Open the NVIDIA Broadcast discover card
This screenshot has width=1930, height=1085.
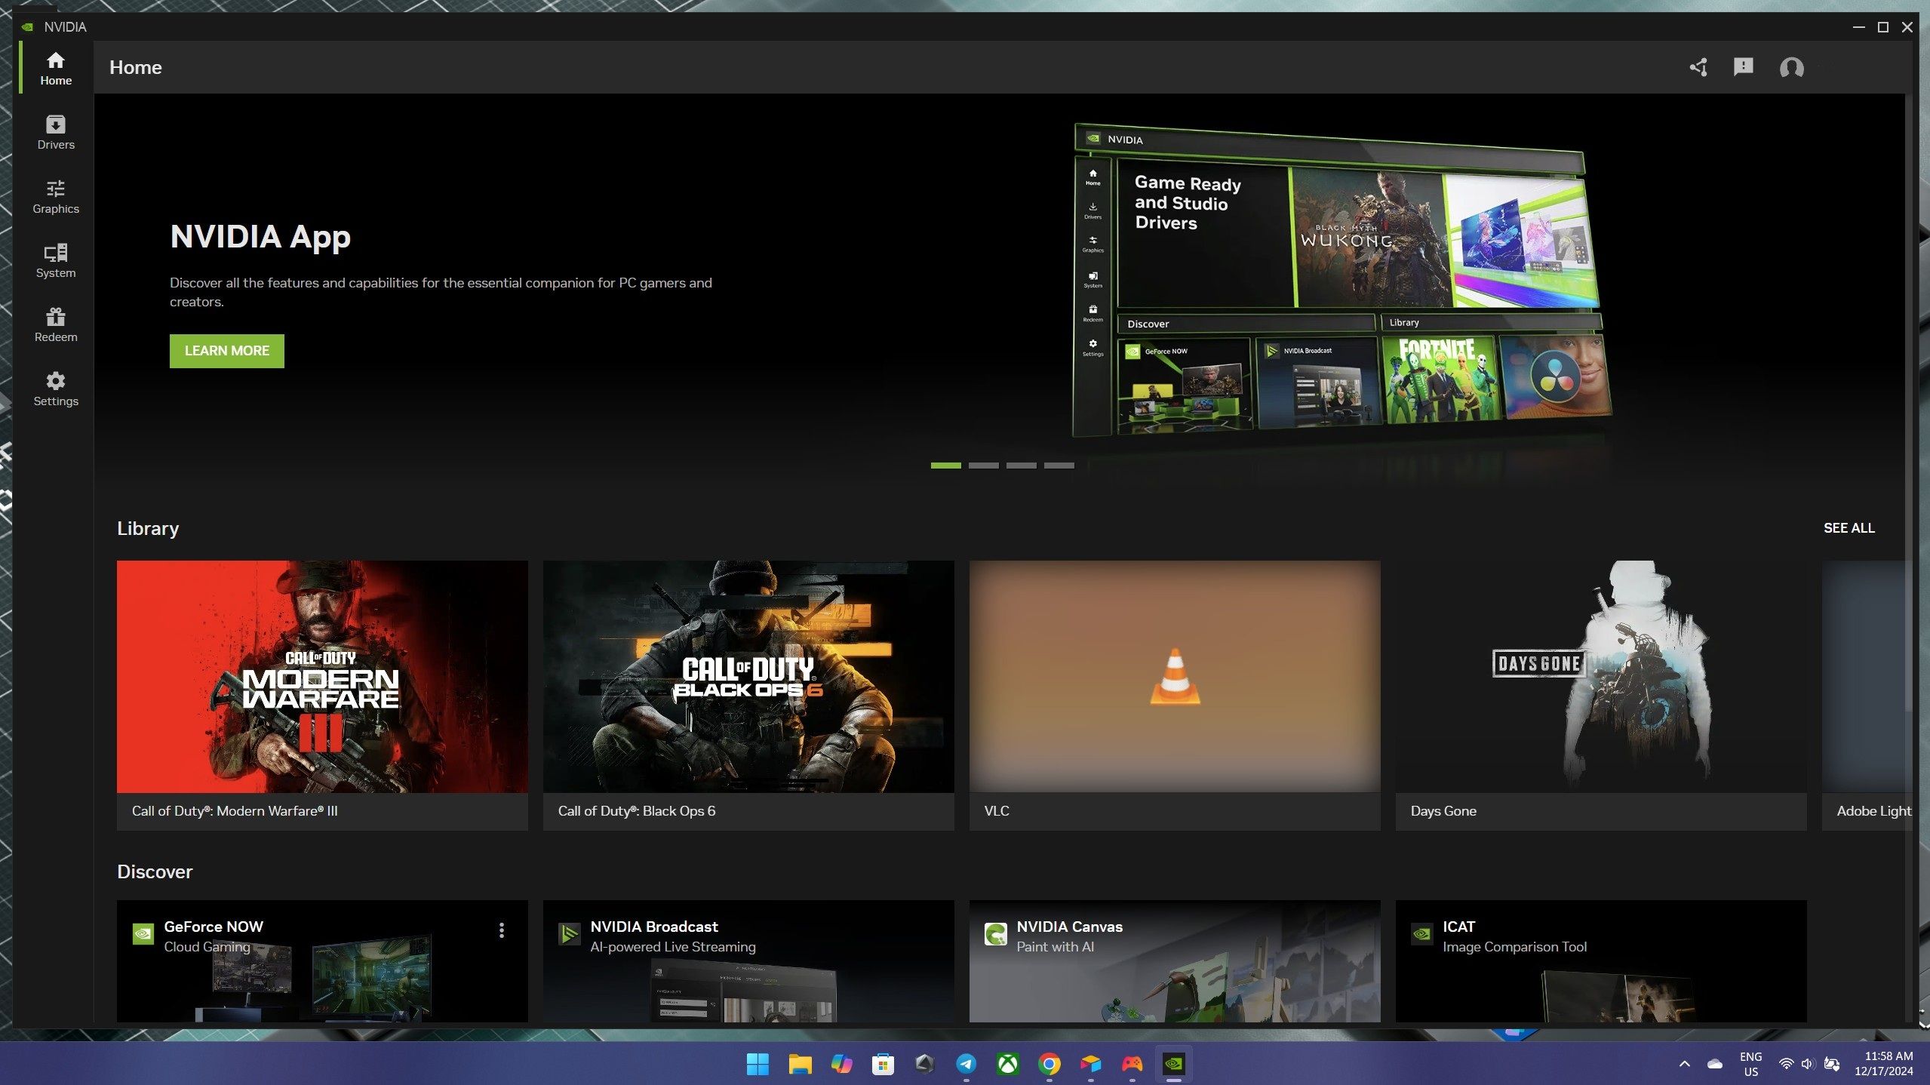748,960
